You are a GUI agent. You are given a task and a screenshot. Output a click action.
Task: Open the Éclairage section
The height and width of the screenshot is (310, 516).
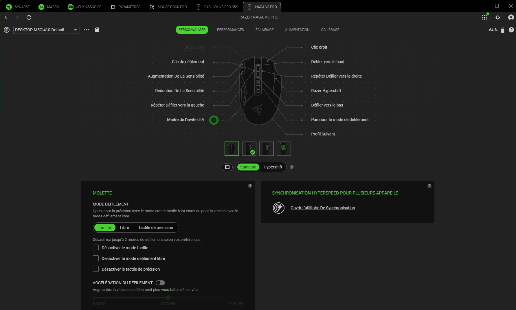pos(265,30)
